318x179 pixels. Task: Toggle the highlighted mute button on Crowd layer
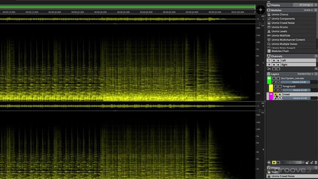[276, 94]
